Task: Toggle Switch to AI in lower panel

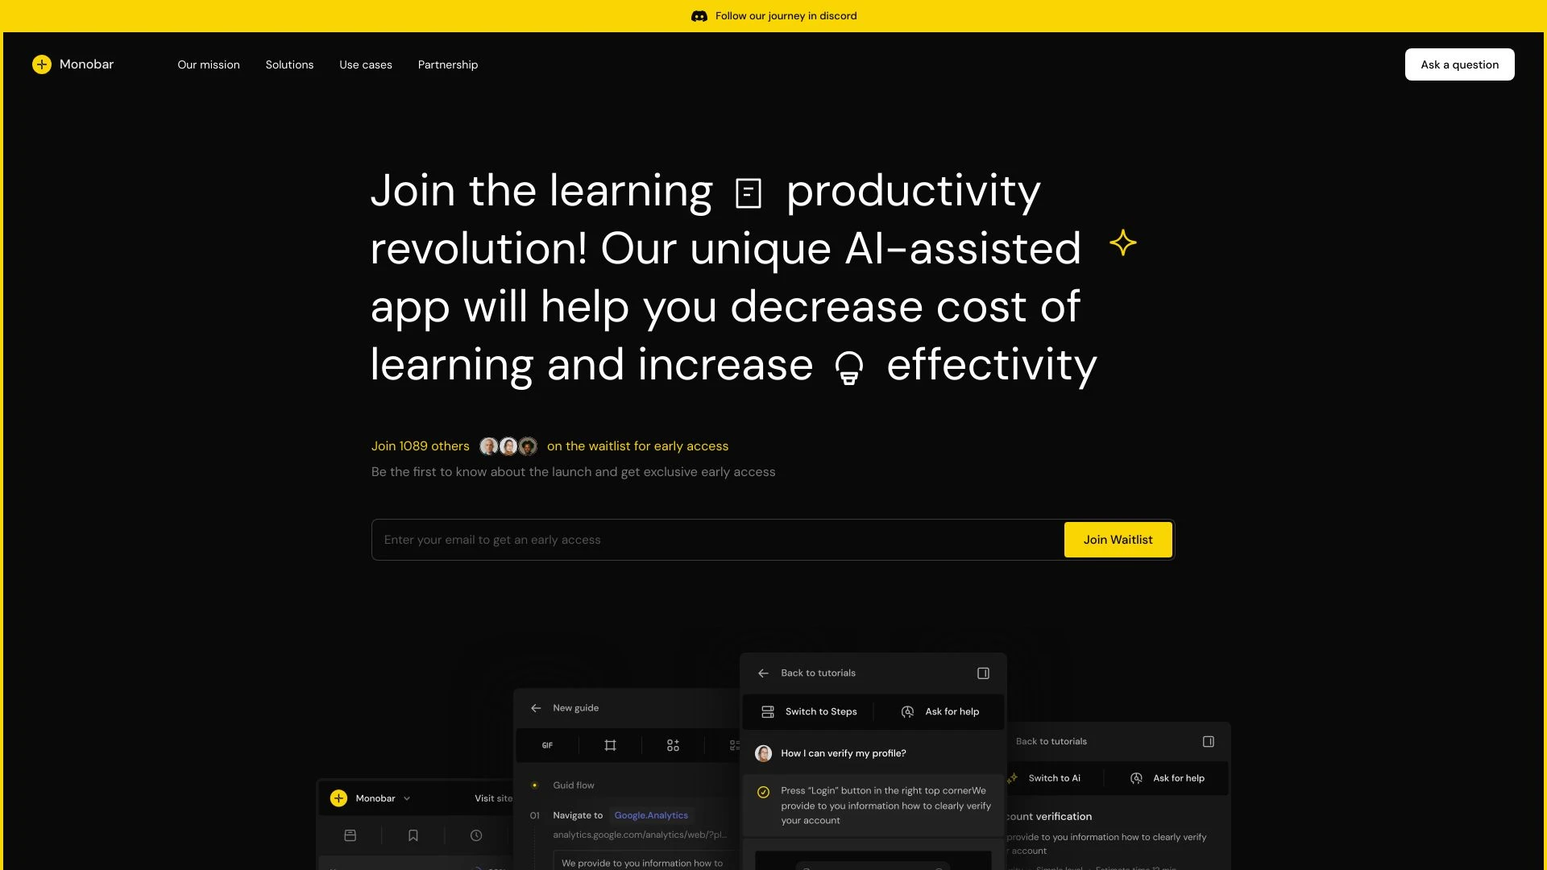Action: coord(1047,777)
